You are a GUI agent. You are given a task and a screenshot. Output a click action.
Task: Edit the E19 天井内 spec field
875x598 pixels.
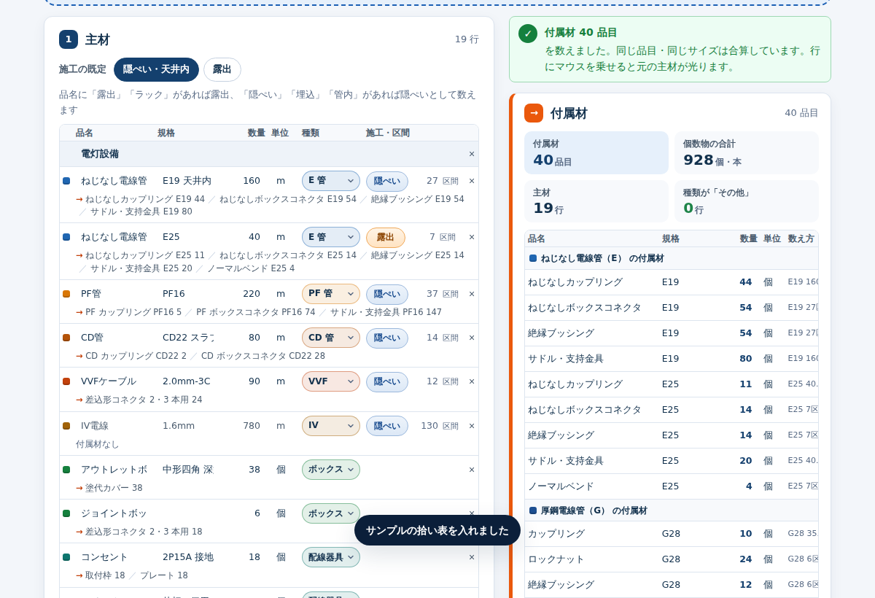click(188, 181)
